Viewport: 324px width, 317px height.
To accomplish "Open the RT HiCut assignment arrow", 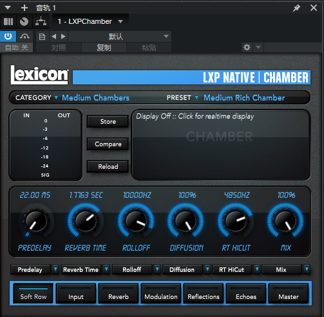I will click(x=257, y=269).
